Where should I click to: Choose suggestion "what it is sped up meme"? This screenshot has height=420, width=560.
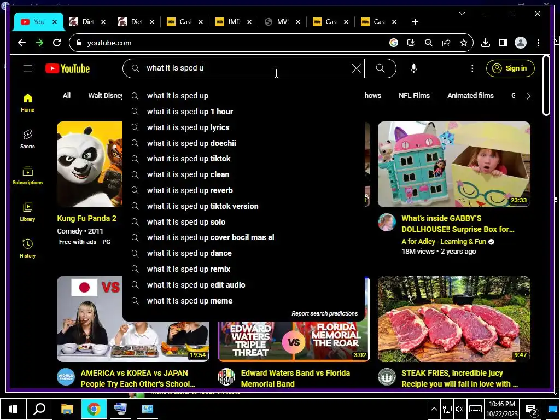(x=243, y=301)
